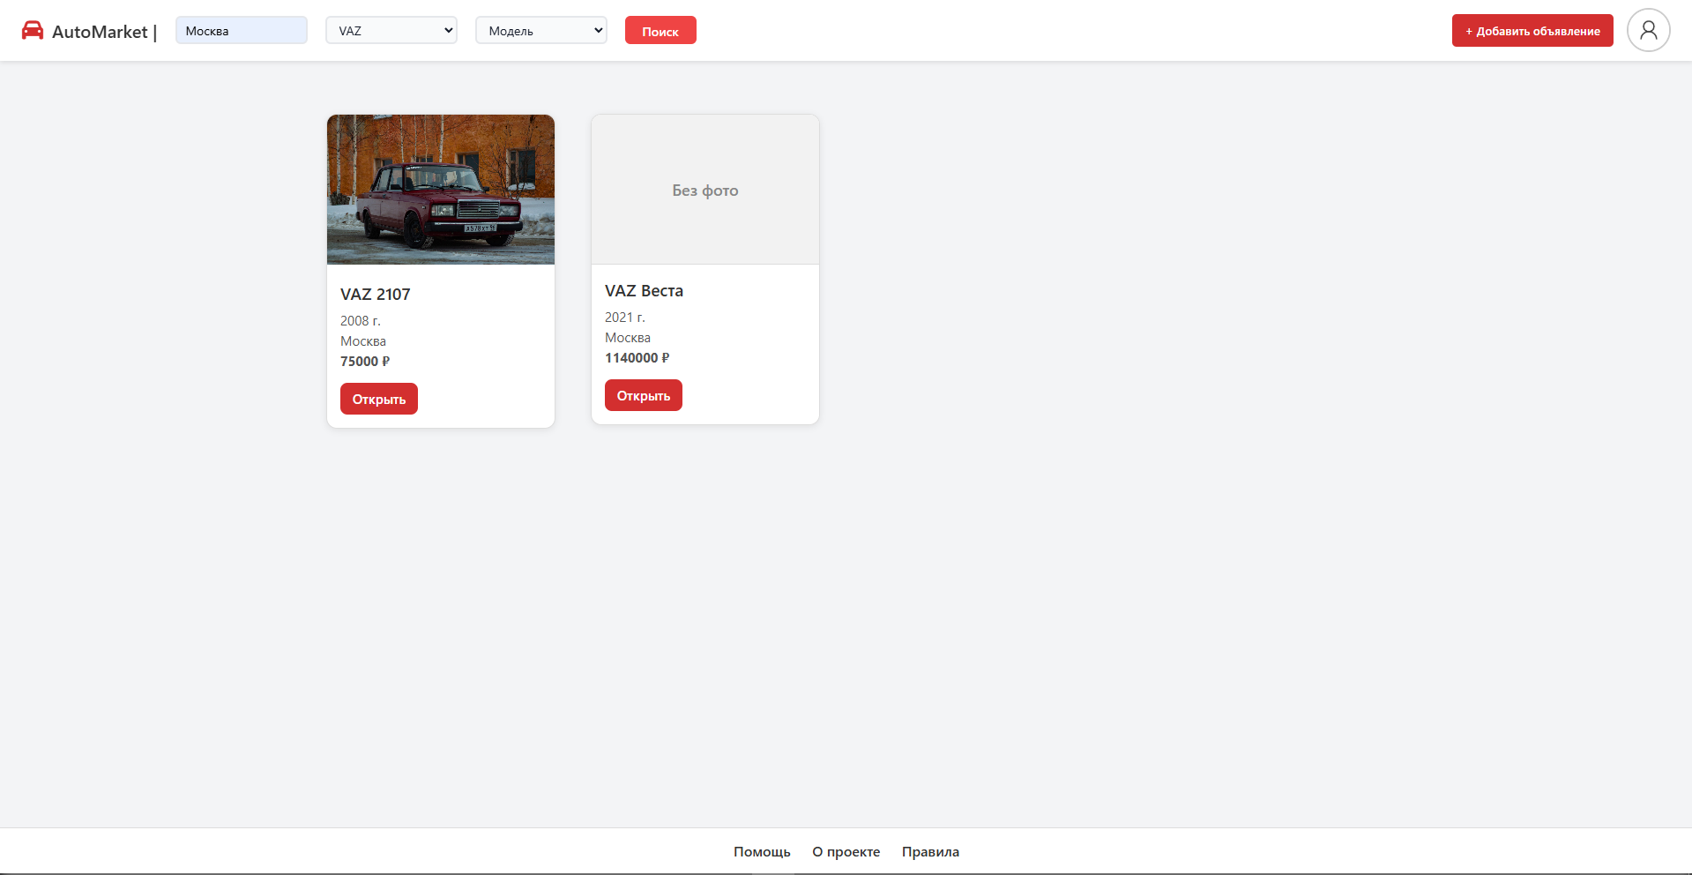The width and height of the screenshot is (1692, 875).
Task: Open the user profile icon
Action: [1648, 31]
